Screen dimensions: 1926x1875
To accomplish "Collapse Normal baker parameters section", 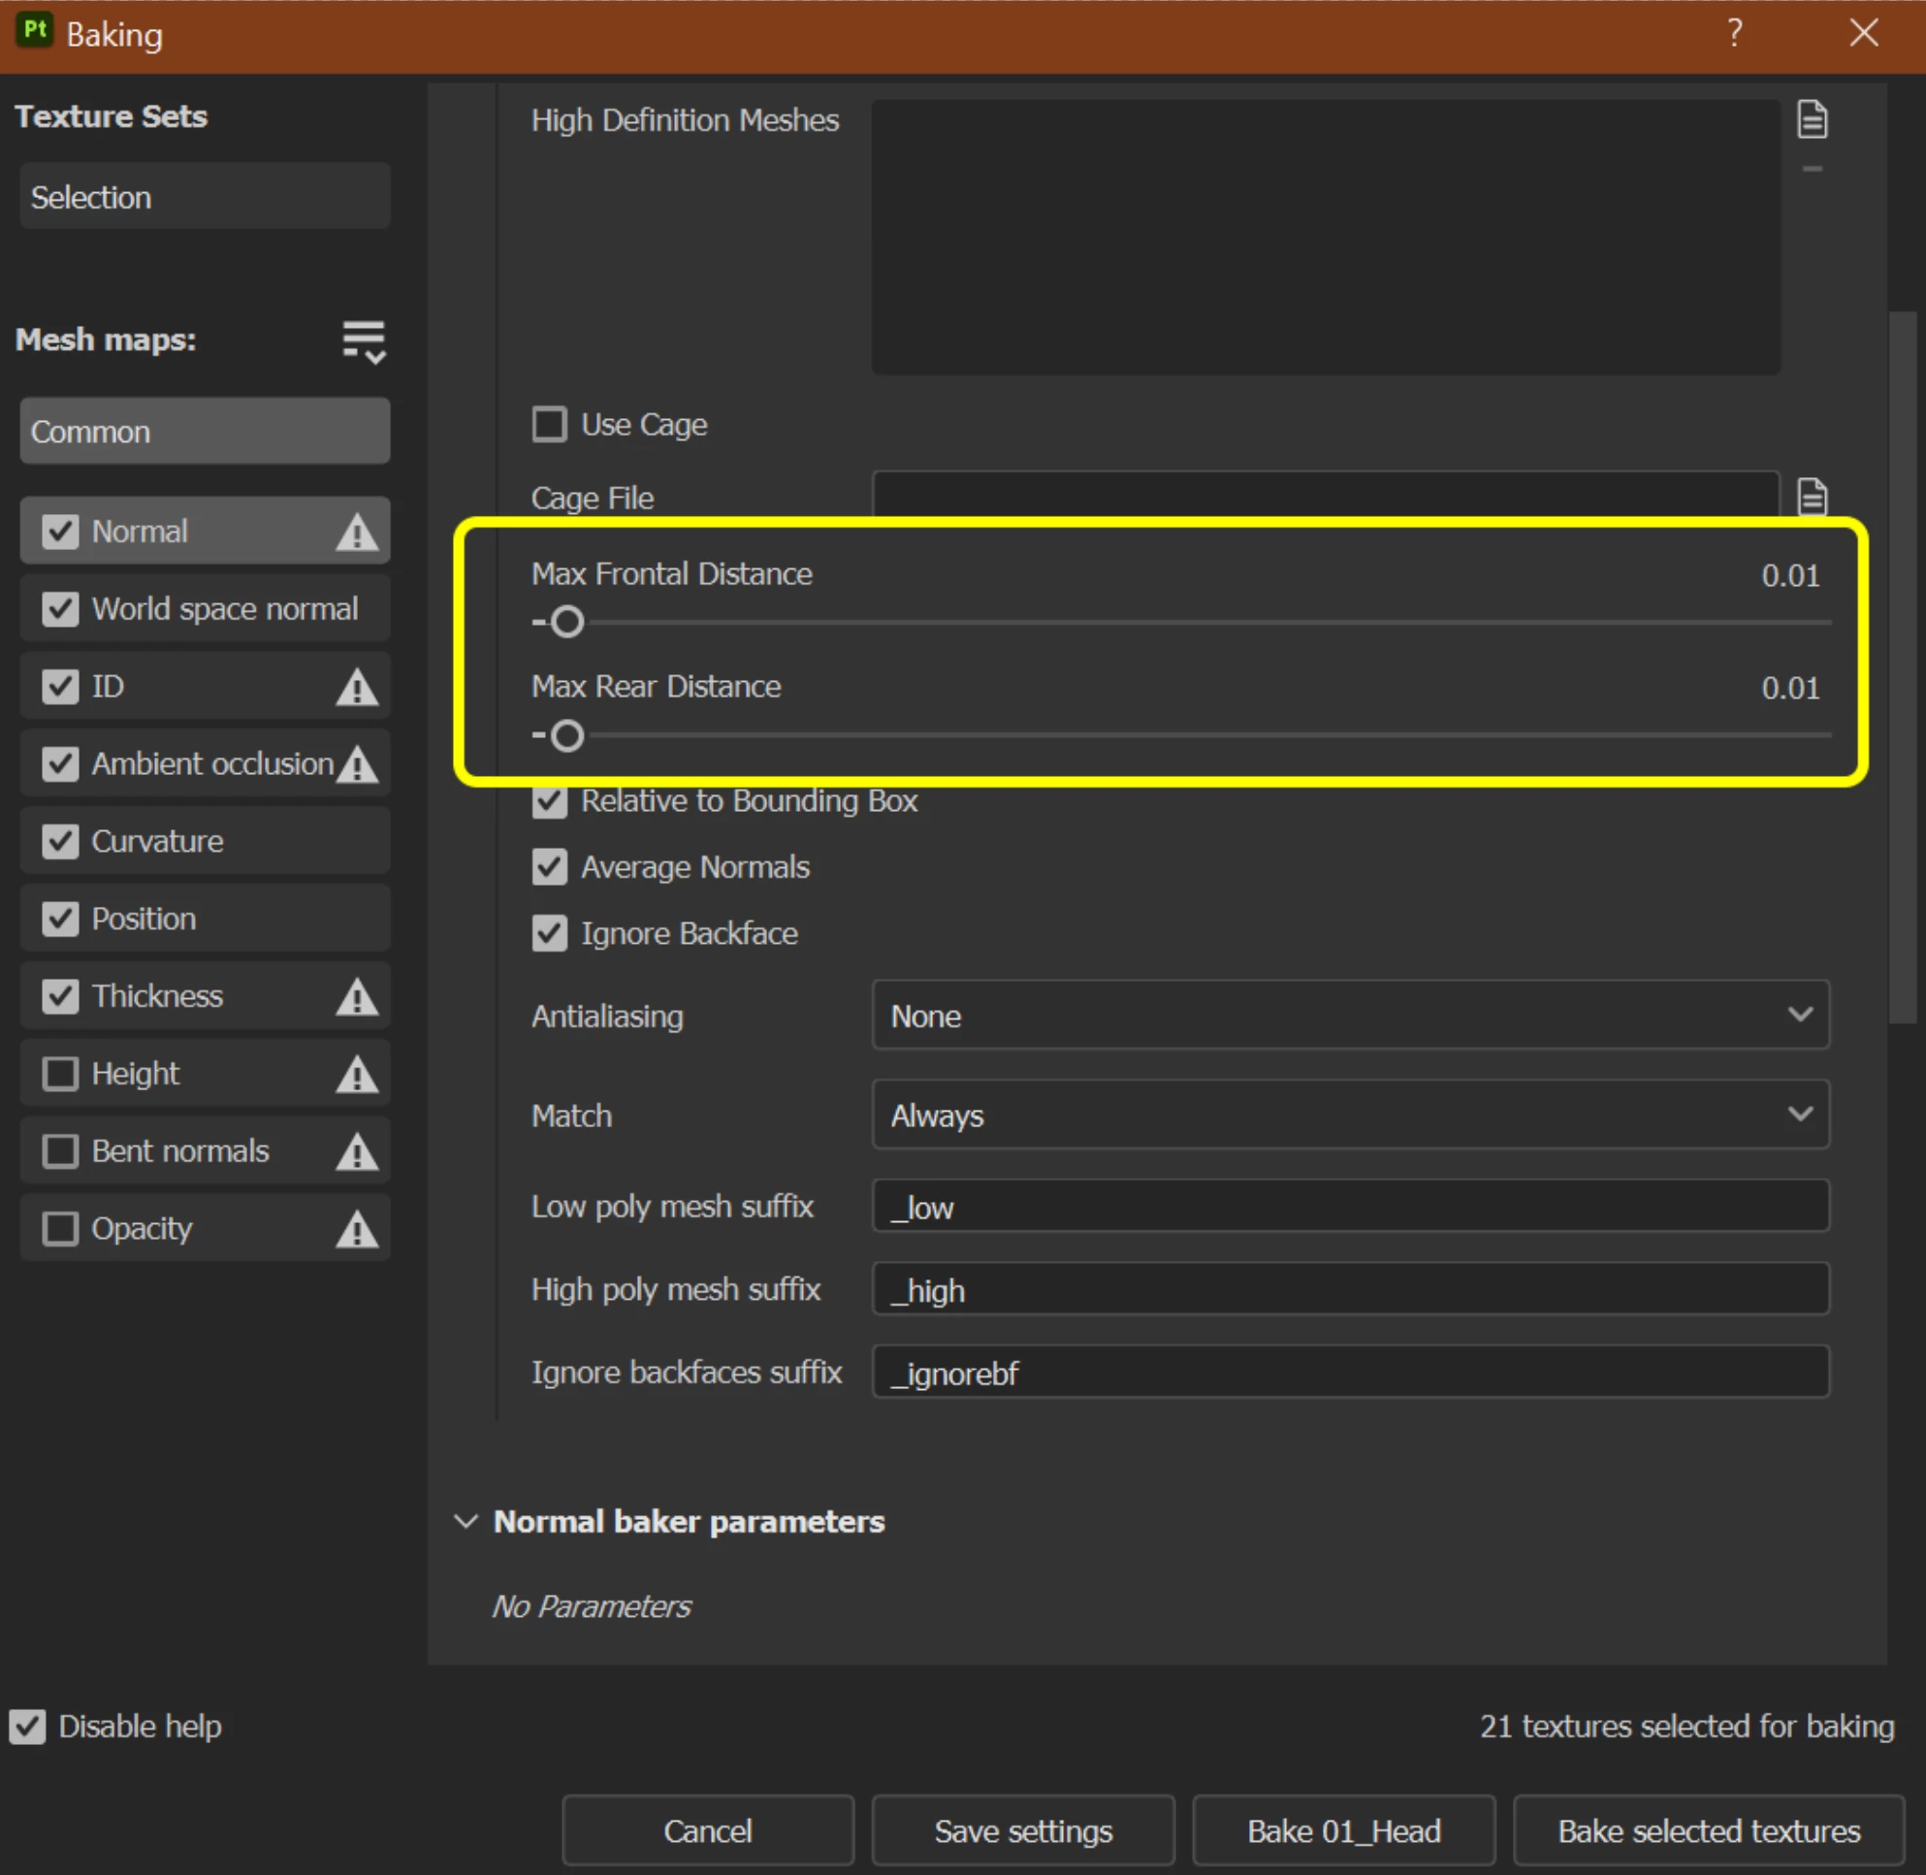I will 466,1522.
